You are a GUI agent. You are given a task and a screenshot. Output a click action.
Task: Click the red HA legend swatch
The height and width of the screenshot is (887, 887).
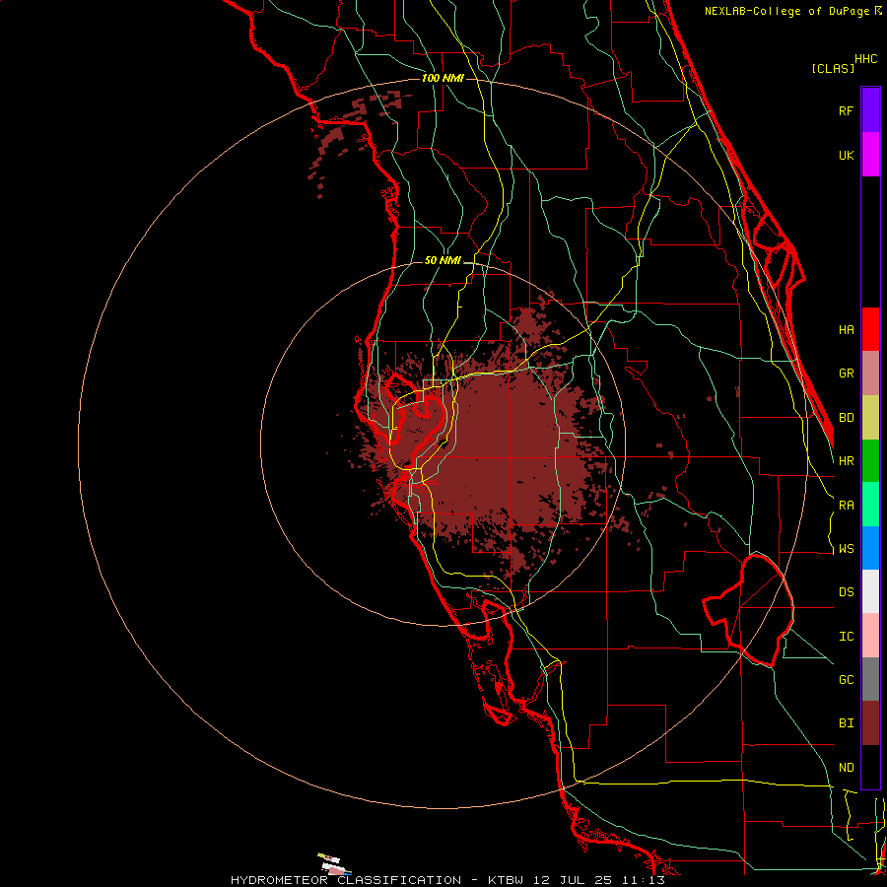coord(870,329)
